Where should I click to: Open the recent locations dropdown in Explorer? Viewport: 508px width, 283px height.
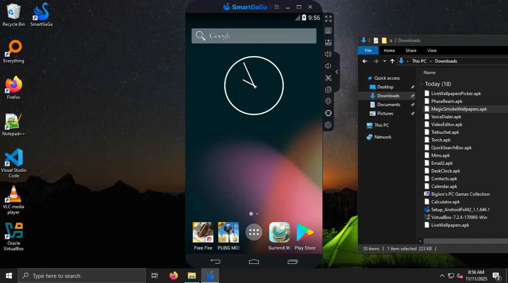point(385,61)
